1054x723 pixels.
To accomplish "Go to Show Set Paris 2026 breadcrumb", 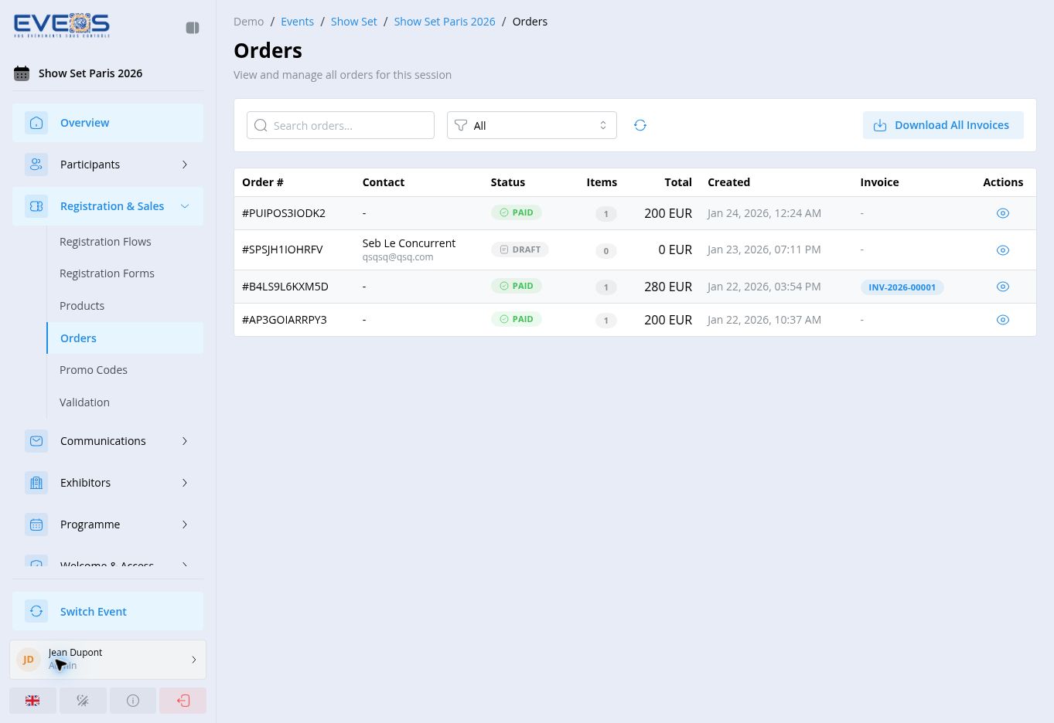I will 445,22.
